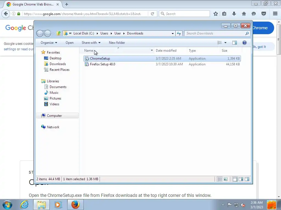This screenshot has width=281, height=210.
Task: Go to Firefox home page icon
Action: pyautogui.click(x=244, y=14)
